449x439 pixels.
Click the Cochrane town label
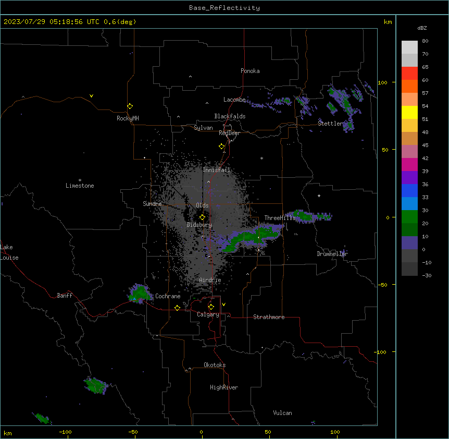168,296
